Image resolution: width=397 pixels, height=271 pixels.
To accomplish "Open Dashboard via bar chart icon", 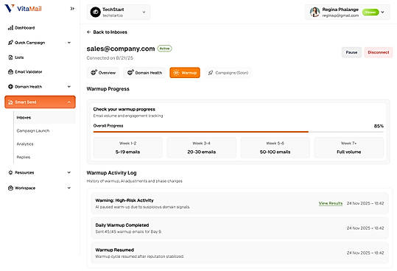I will (x=10, y=27).
